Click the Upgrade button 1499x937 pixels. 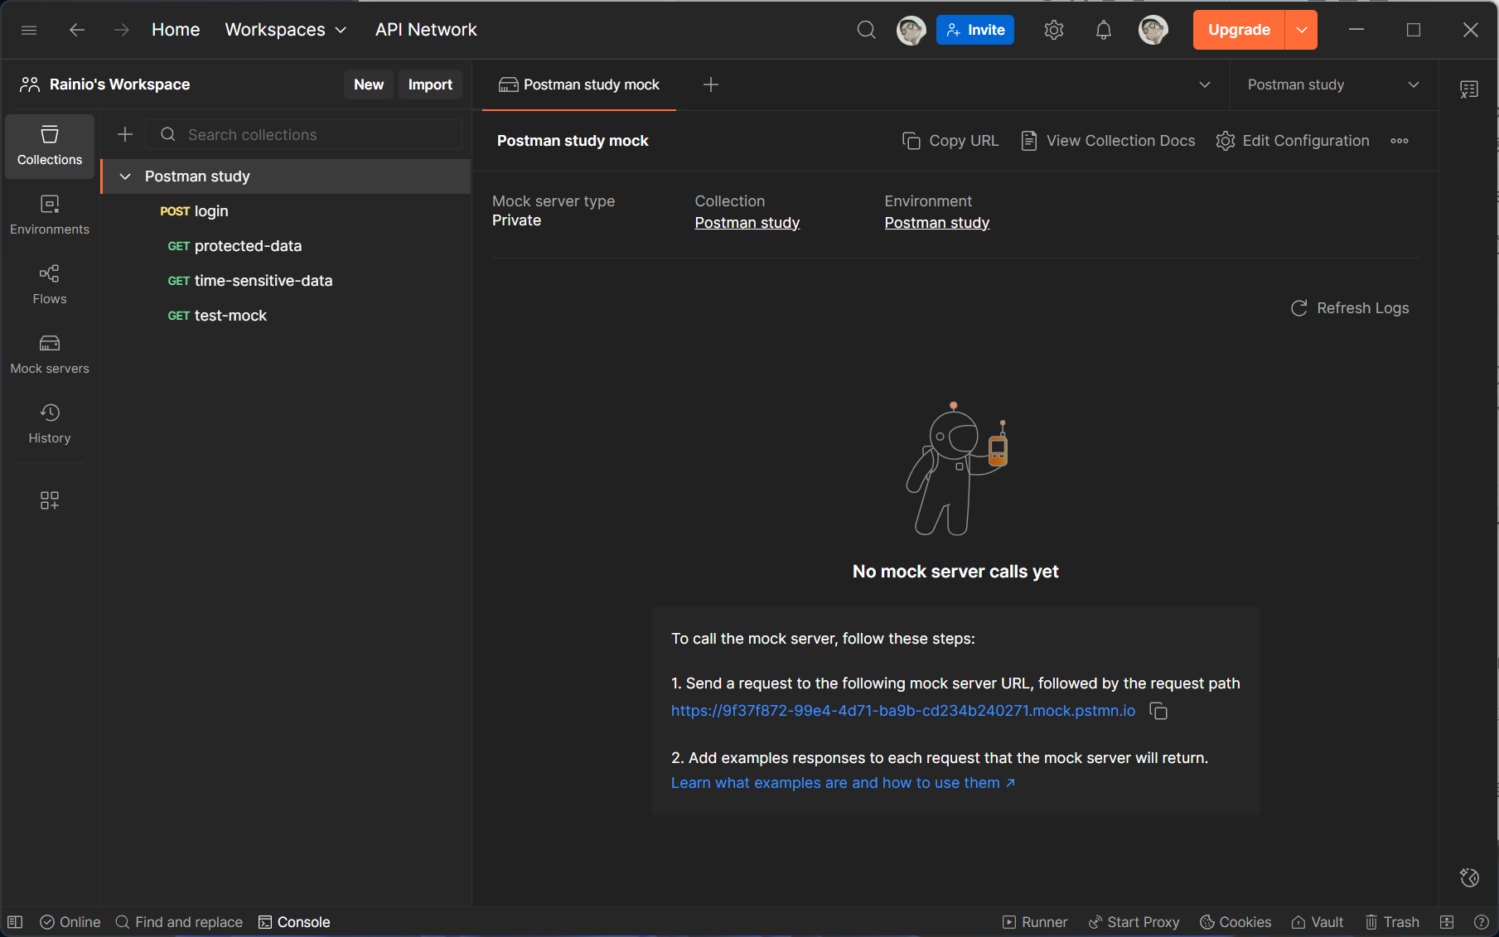pyautogui.click(x=1239, y=30)
